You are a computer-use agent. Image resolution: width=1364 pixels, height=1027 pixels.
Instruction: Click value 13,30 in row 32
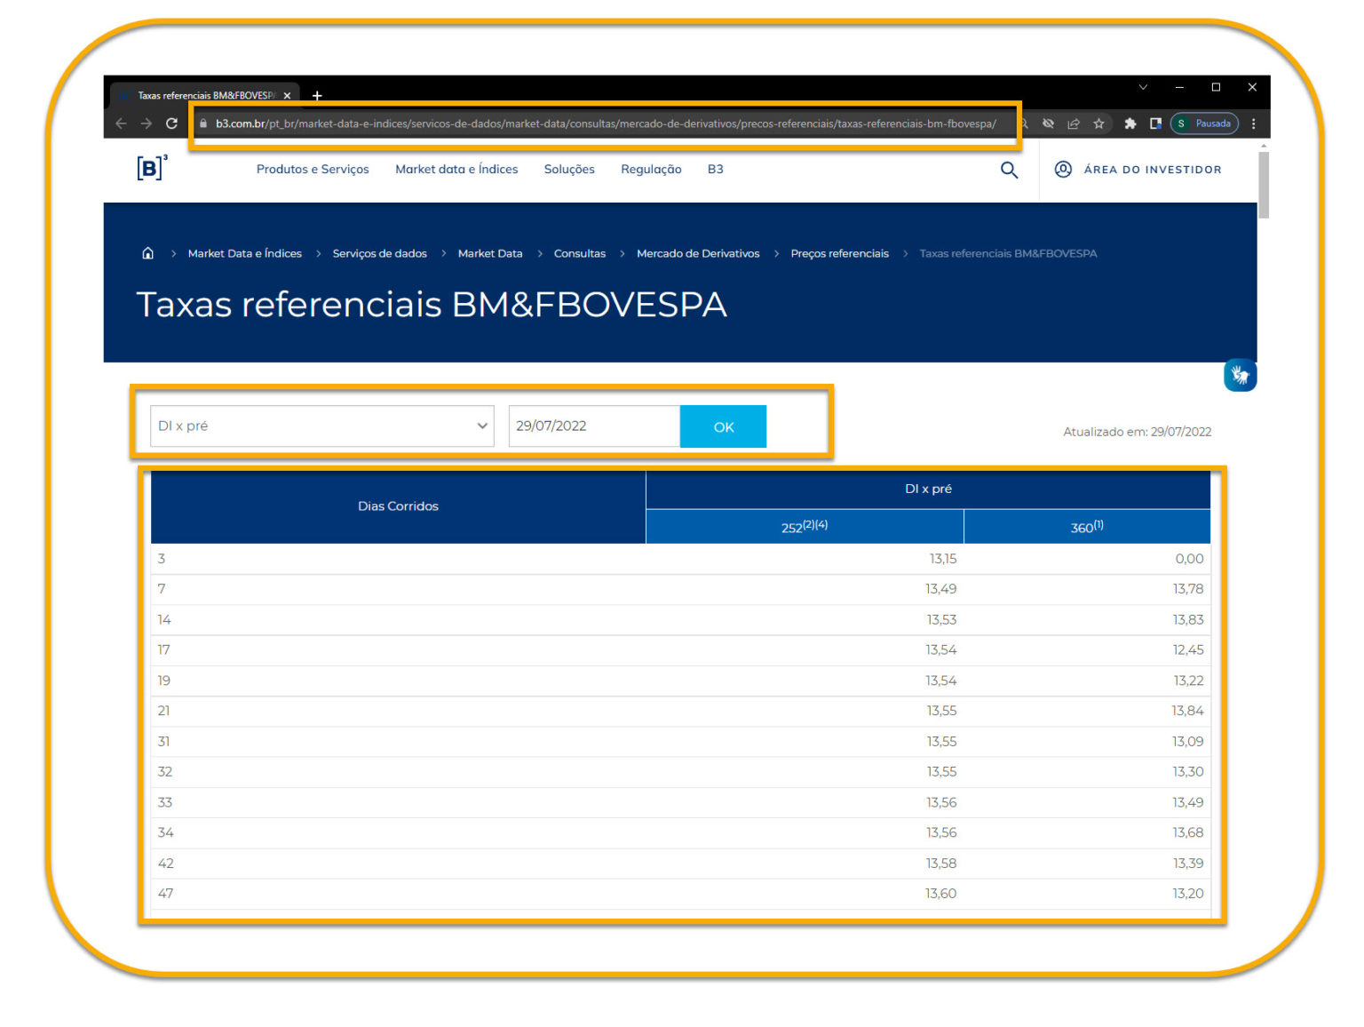point(1188,772)
